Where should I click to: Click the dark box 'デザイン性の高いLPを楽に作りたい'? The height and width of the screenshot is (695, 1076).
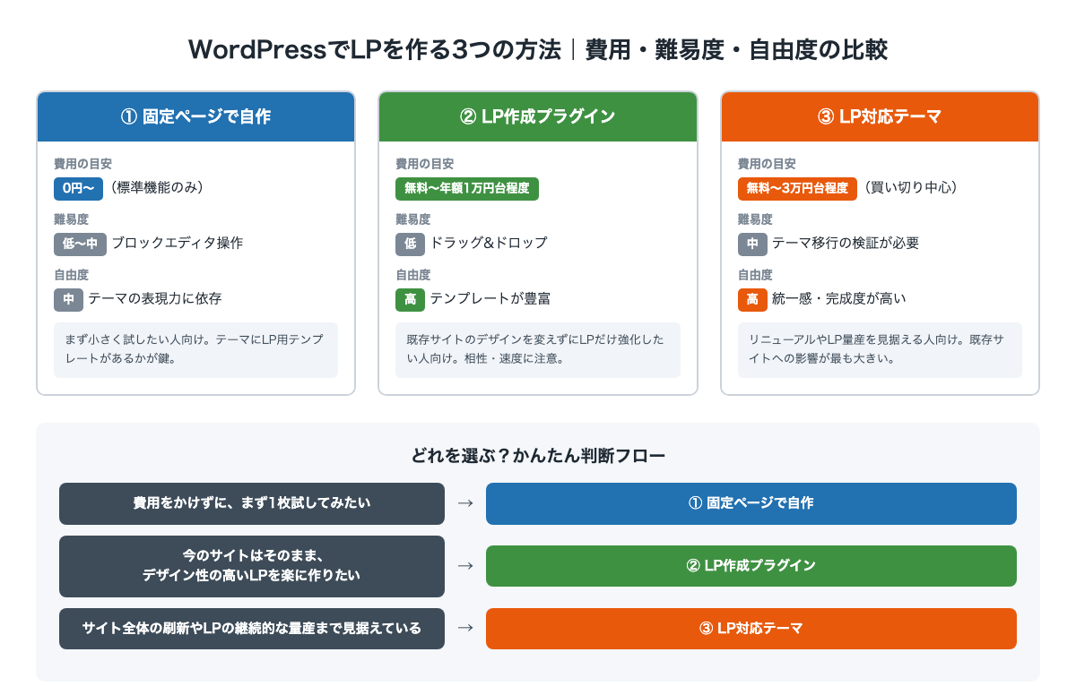(x=252, y=566)
